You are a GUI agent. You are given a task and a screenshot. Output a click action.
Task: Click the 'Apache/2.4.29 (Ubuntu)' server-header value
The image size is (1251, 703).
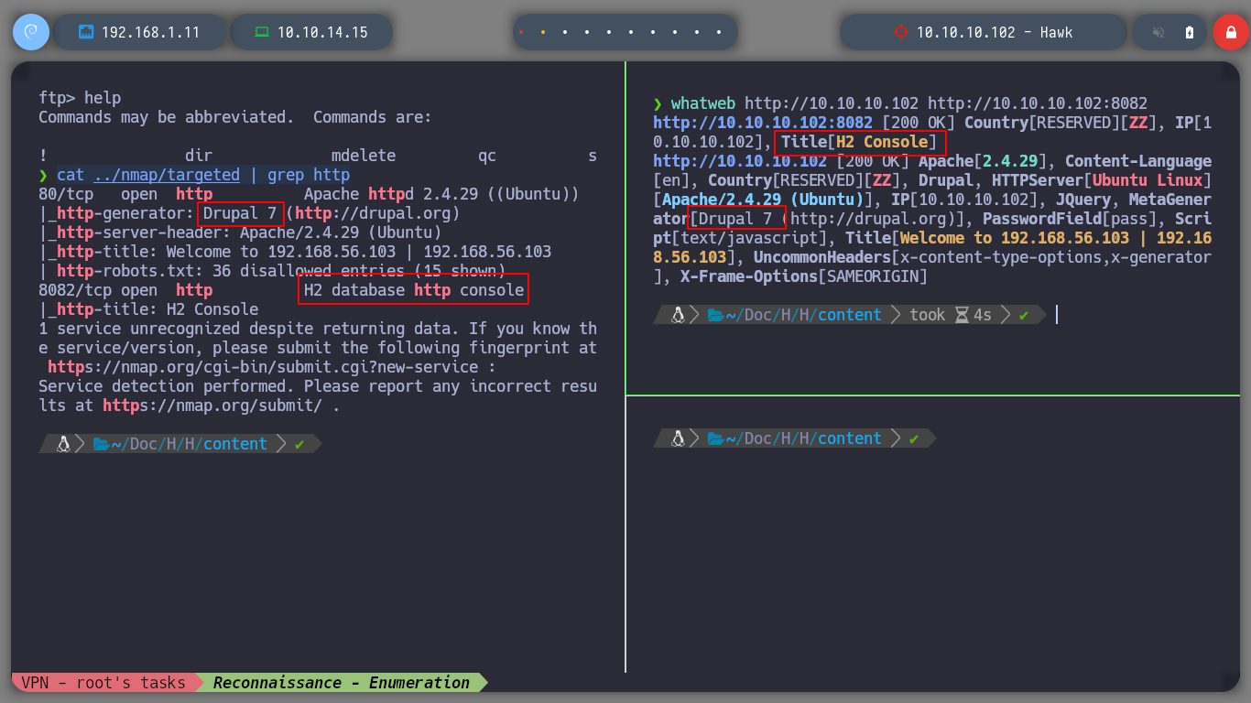[341, 233]
